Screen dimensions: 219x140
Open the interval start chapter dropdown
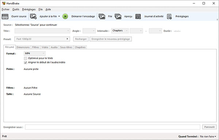(136, 31)
